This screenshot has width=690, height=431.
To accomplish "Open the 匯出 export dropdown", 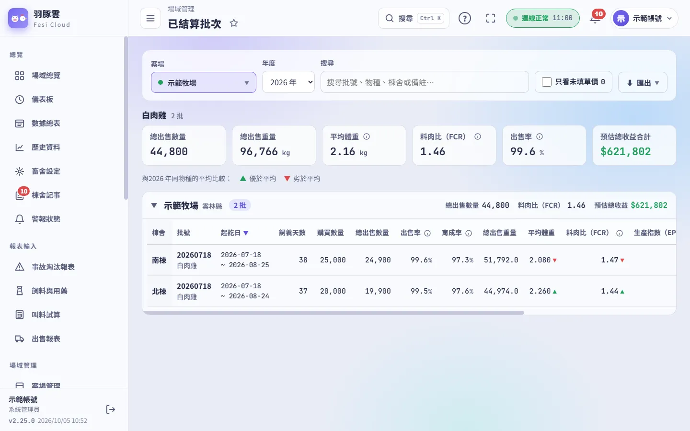I will 643,82.
